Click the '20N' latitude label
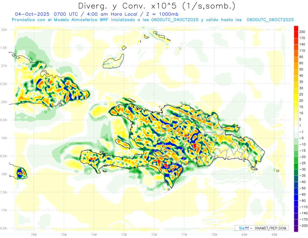The height and width of the screenshot is (238, 308). point(4,102)
